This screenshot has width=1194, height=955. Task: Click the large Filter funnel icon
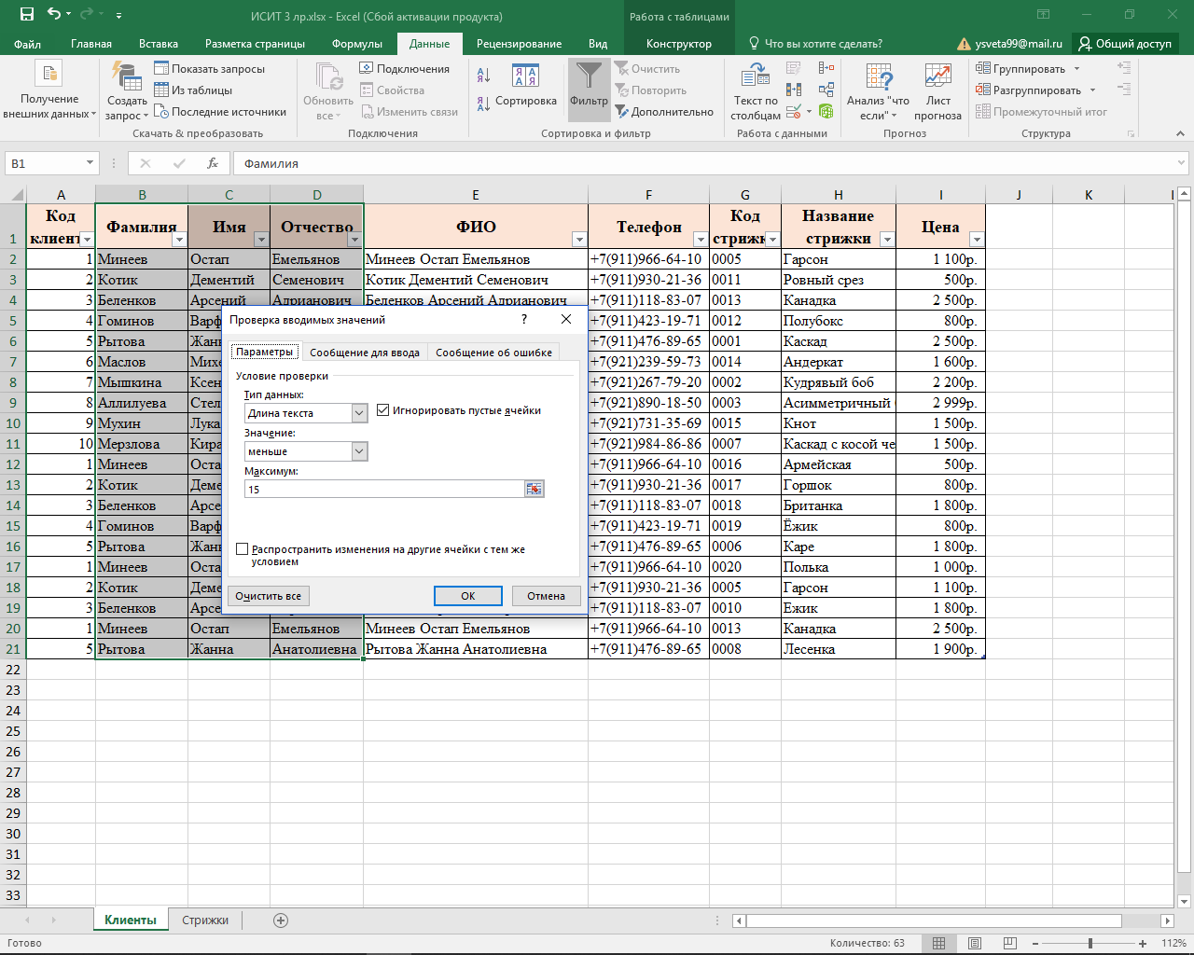click(589, 78)
